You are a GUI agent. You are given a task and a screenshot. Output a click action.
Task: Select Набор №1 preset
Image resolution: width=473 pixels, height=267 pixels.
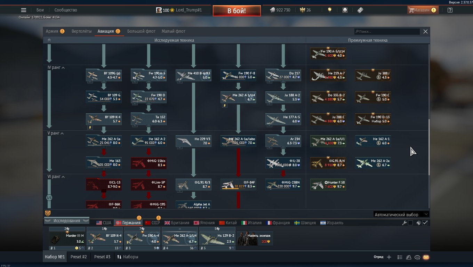55,257
